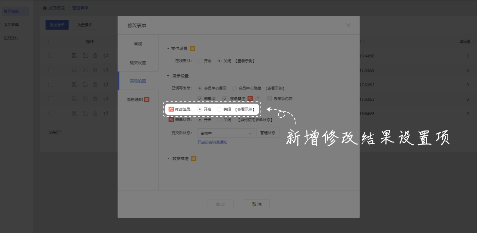Click the megaphone icon in the 17:33:59 row
This screenshot has height=233, width=477.
pyautogui.click(x=106, y=70)
